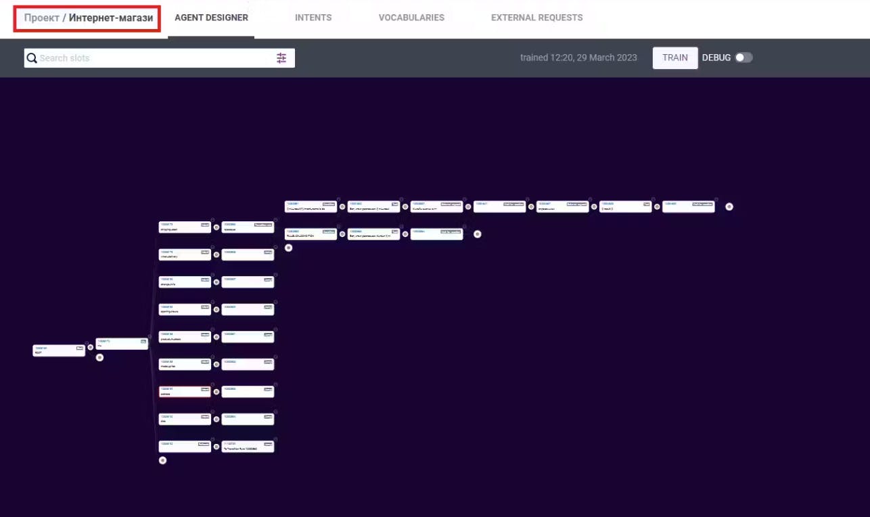
Task: Open the EXTERNAL REQUESTS tab
Action: click(537, 18)
